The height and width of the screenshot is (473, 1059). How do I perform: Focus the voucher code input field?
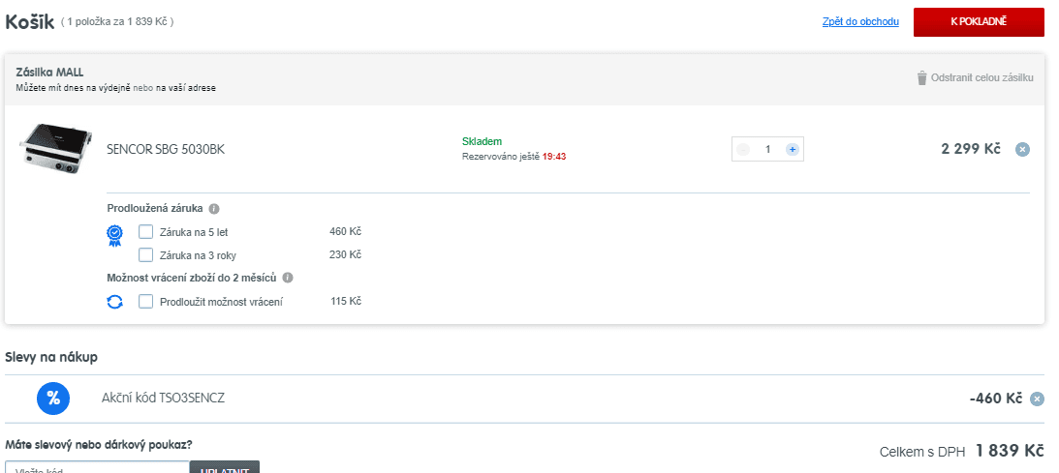[97, 467]
